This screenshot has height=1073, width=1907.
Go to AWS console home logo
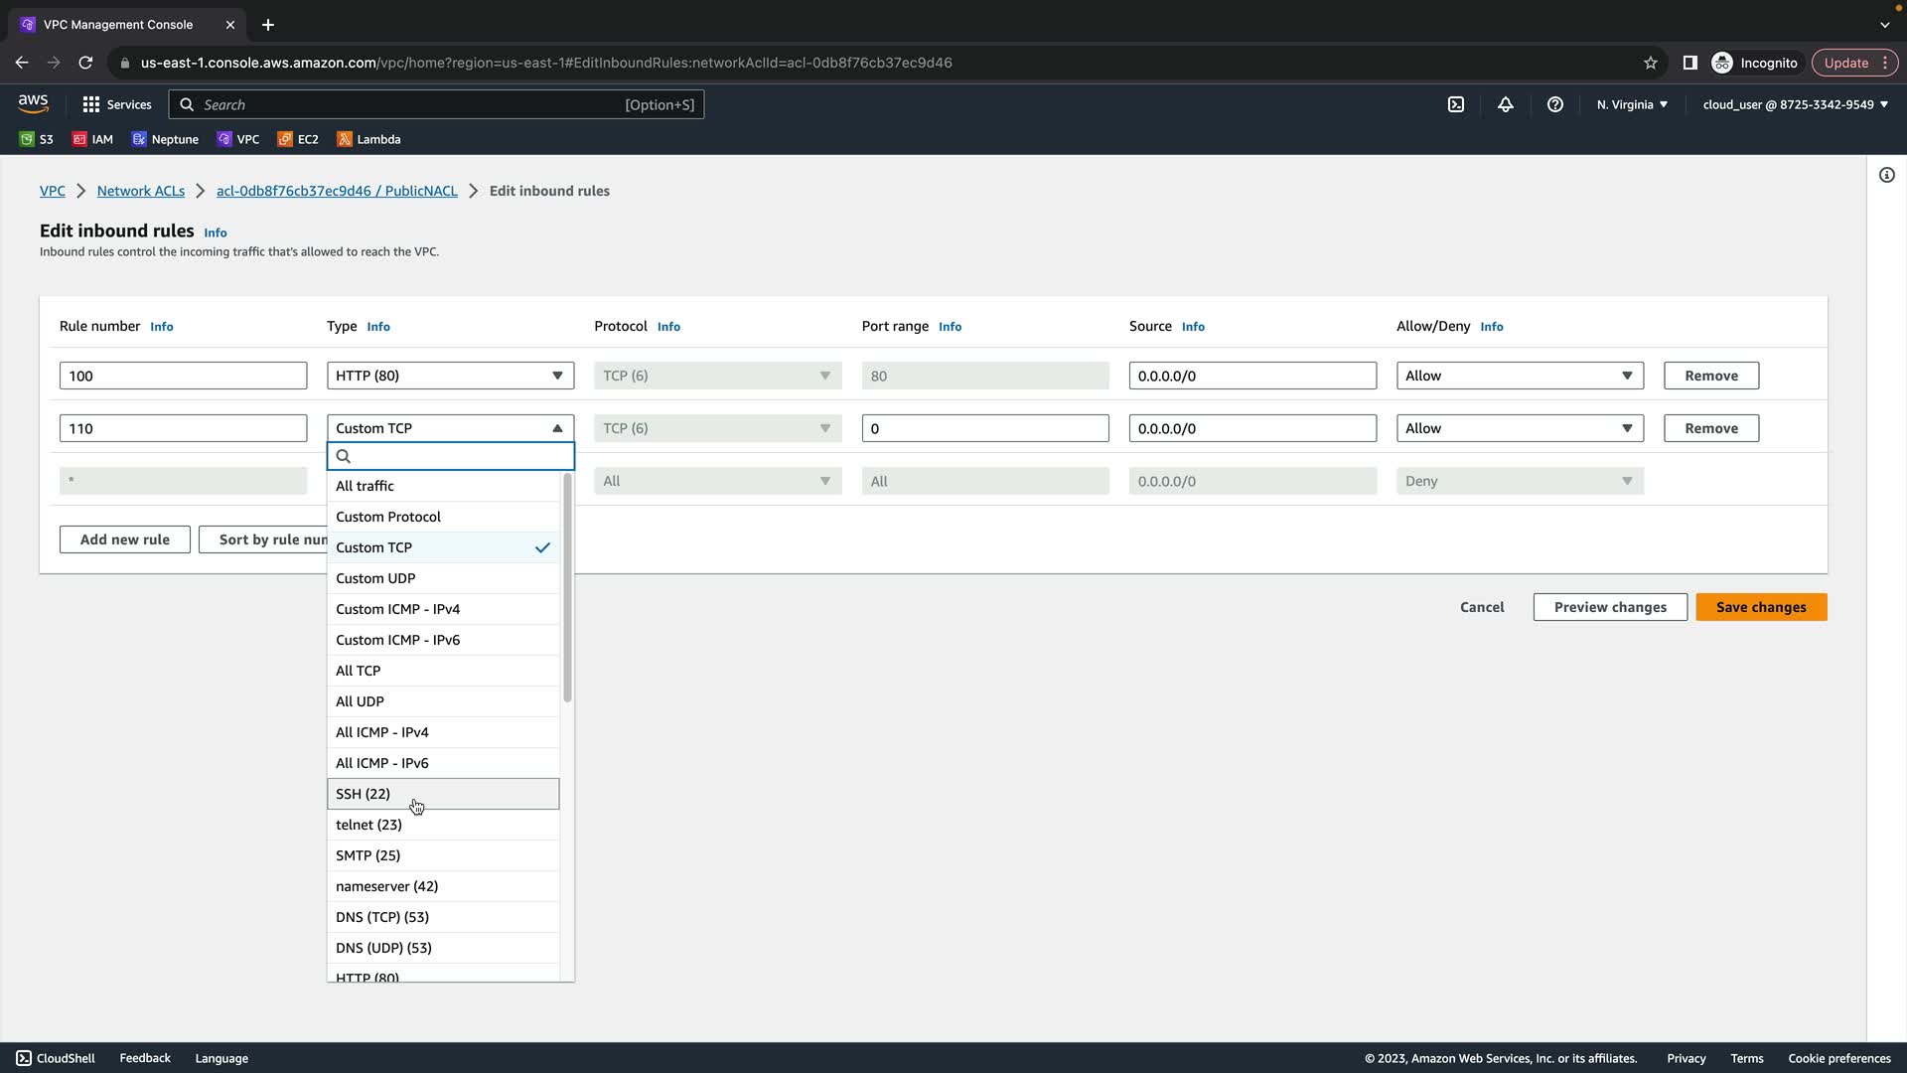33,103
